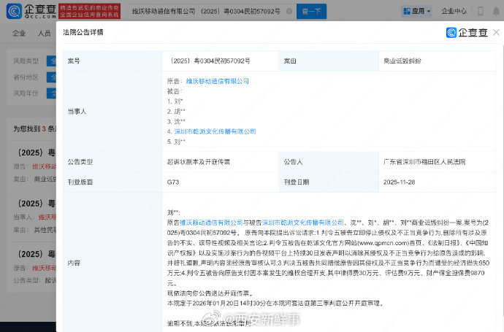Click 风险类型 filter button in background page
This screenshot has width=504, height=332.
click(51, 61)
